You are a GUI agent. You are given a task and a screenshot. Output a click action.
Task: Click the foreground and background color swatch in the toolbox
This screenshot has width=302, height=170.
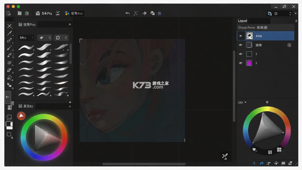point(9,125)
